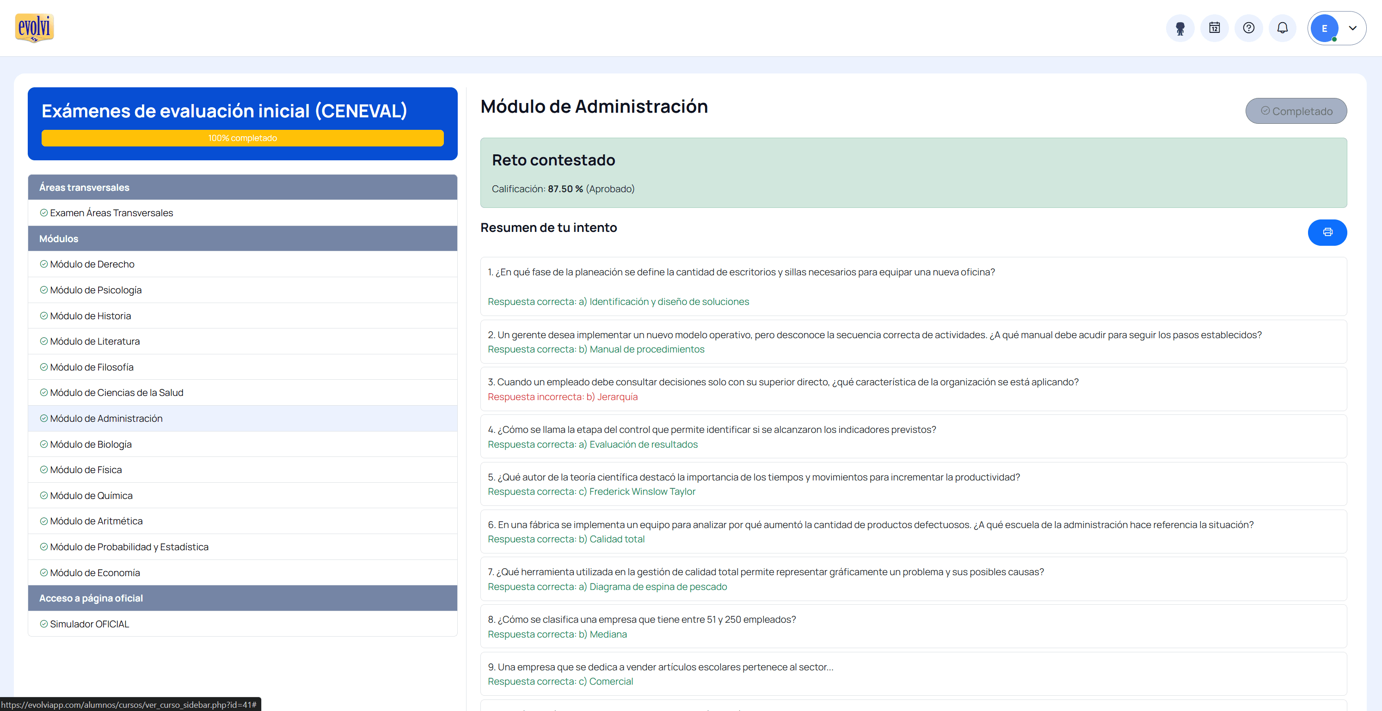Go to Módulo de Química
This screenshot has width=1382, height=711.
click(242, 495)
